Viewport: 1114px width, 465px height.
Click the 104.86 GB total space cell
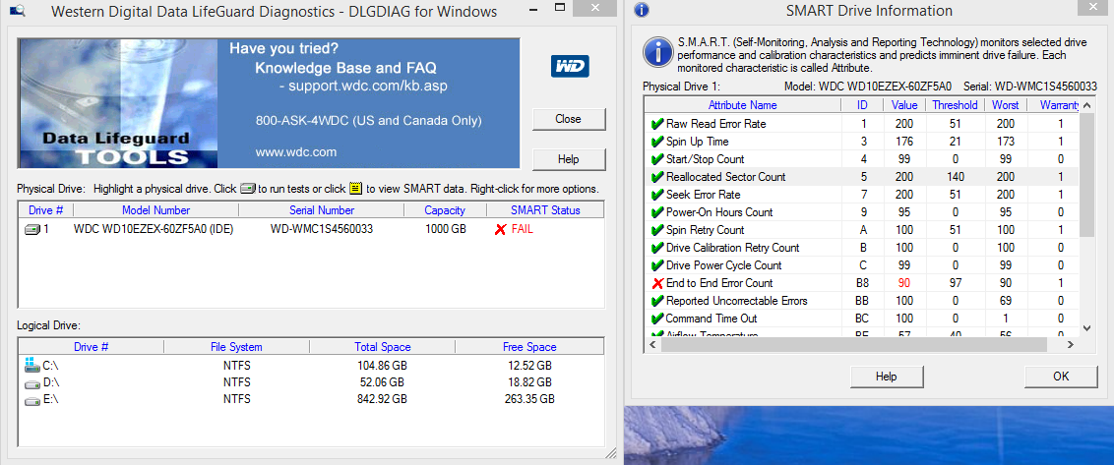coord(382,366)
